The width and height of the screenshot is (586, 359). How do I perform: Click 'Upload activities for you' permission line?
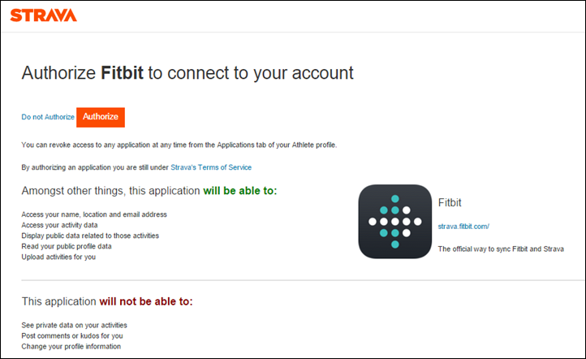[58, 257]
